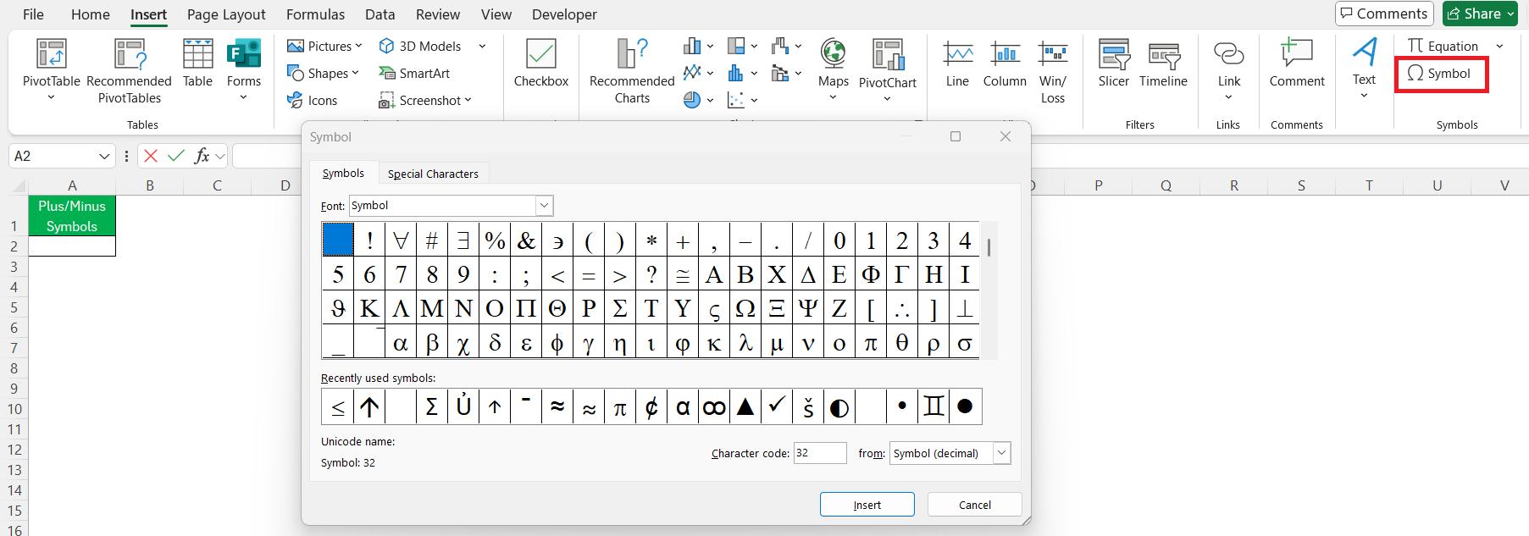Choose the black triangle recent symbol

tap(745, 406)
